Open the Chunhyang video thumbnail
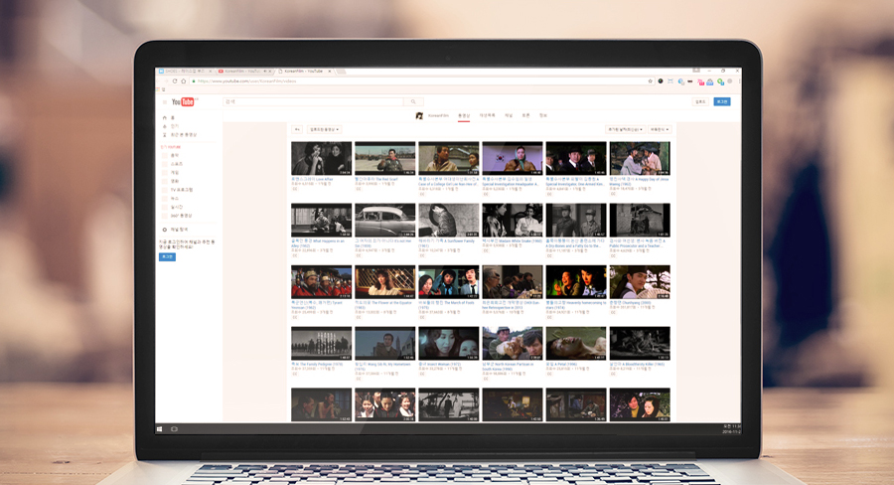Viewport: 894px width, 485px height. pyautogui.click(x=640, y=282)
